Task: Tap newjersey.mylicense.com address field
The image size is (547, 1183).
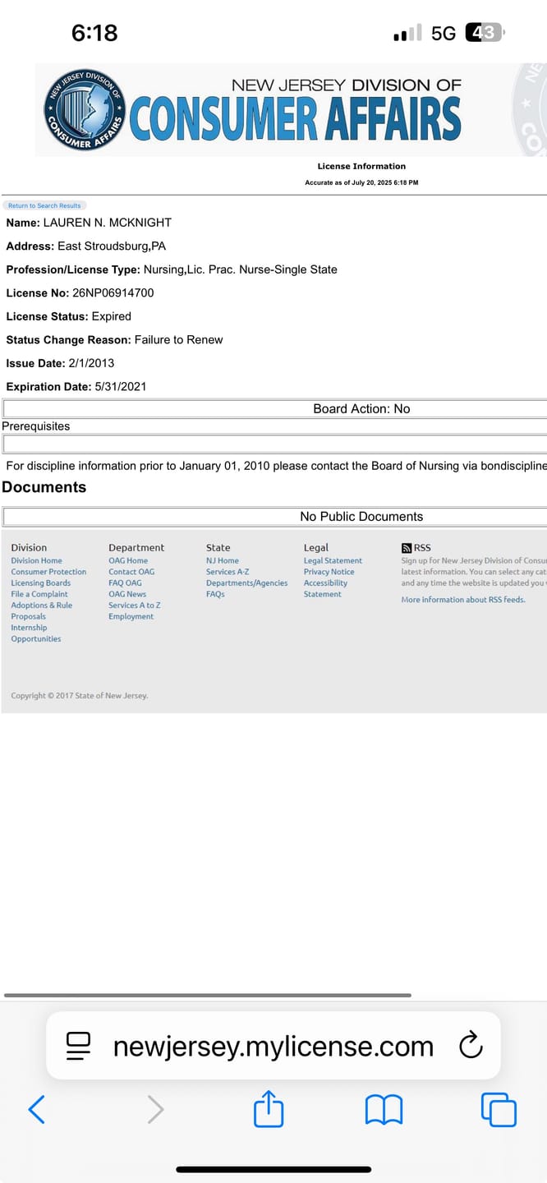Action: point(273,1046)
